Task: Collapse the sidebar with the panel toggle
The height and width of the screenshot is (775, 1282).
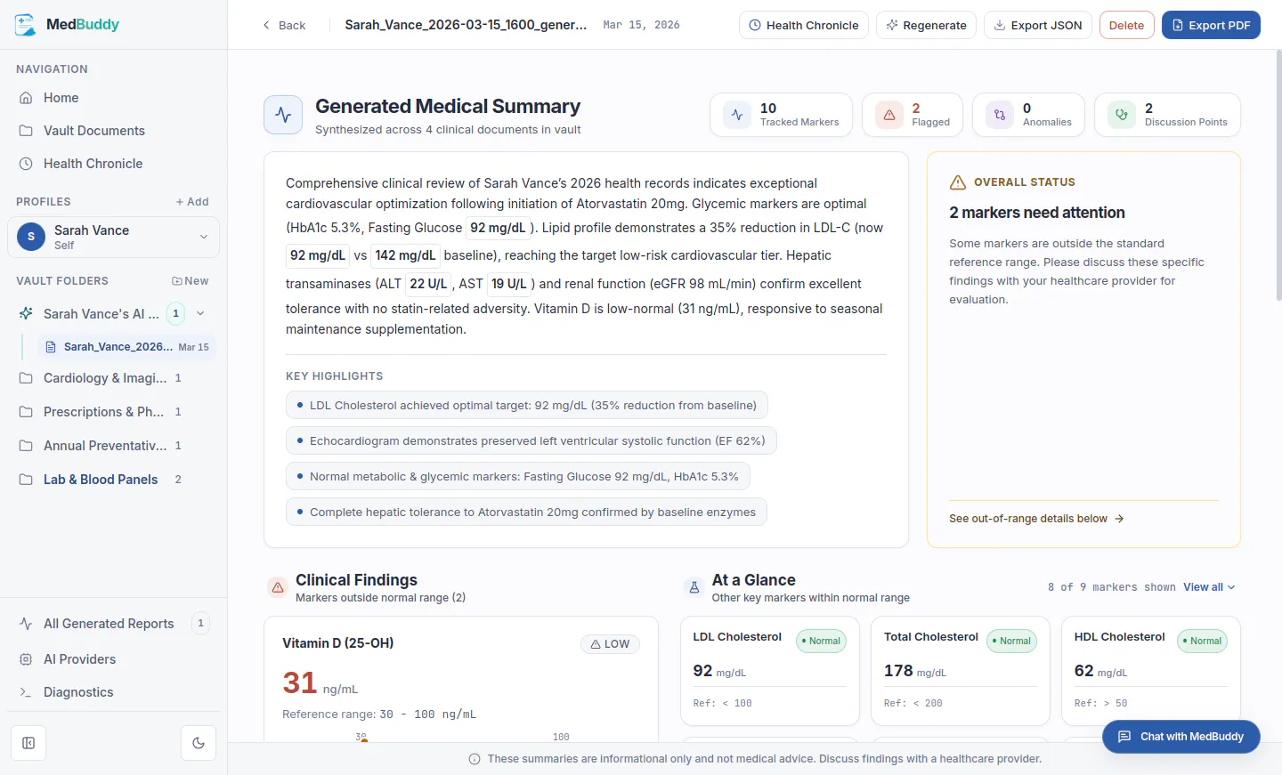Action: click(x=28, y=743)
